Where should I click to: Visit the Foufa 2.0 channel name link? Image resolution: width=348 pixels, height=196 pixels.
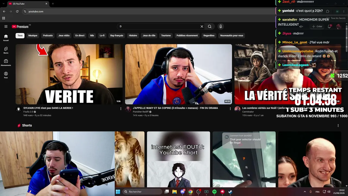click(x=28, y=112)
